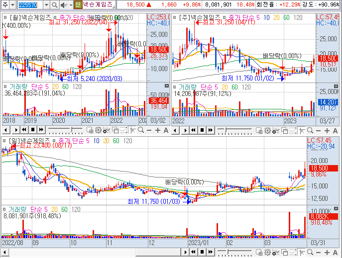Click the speaker sound alert icon
The height and width of the screenshot is (258, 342).
[x=64, y=5]
